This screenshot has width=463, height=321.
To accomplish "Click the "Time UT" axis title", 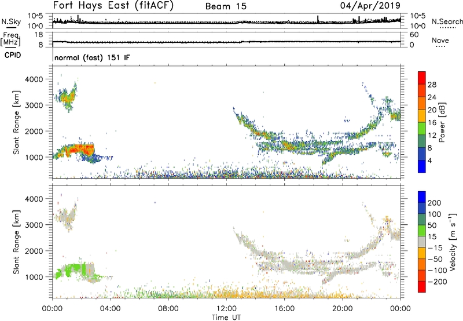I will 226,317.
